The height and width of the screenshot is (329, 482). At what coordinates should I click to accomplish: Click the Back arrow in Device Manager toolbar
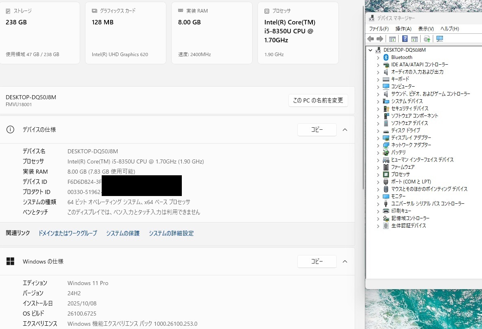[x=371, y=39]
